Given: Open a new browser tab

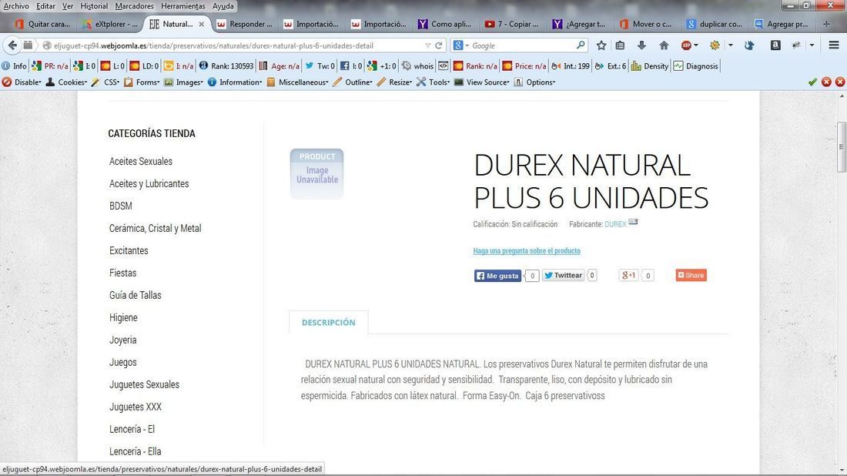Looking at the screenshot, I should point(826,24).
